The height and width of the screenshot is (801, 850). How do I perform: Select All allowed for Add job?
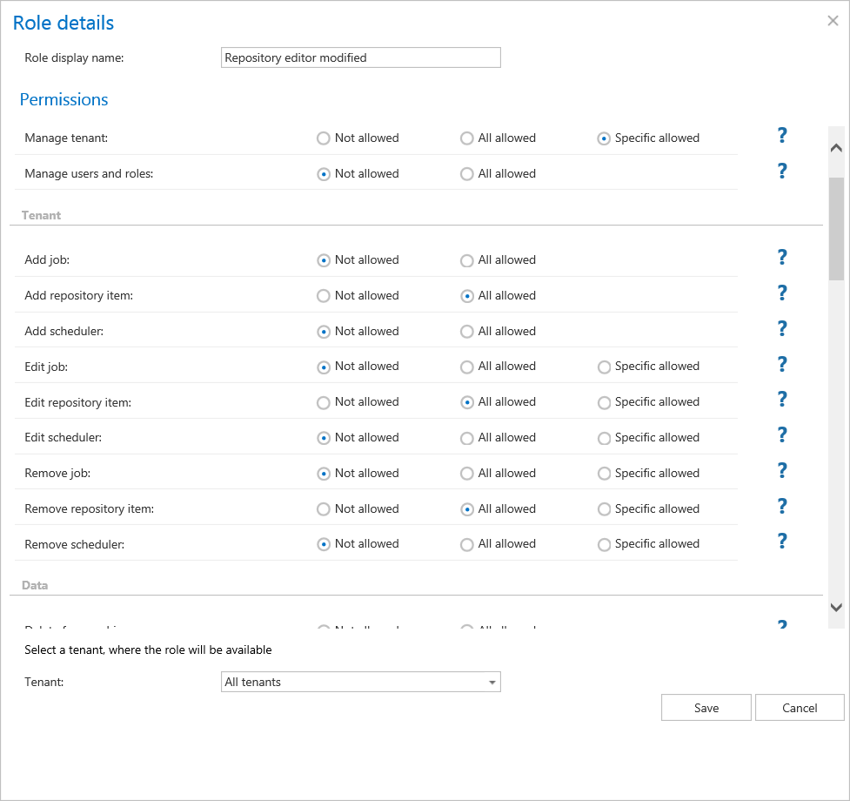(467, 260)
